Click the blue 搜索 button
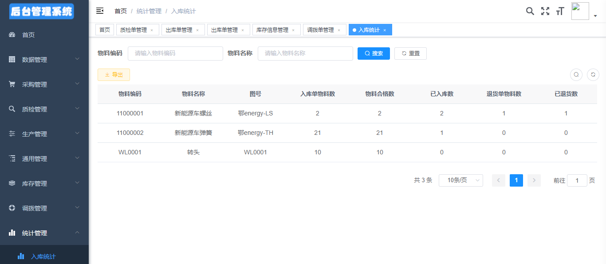606x264 pixels. tap(374, 54)
